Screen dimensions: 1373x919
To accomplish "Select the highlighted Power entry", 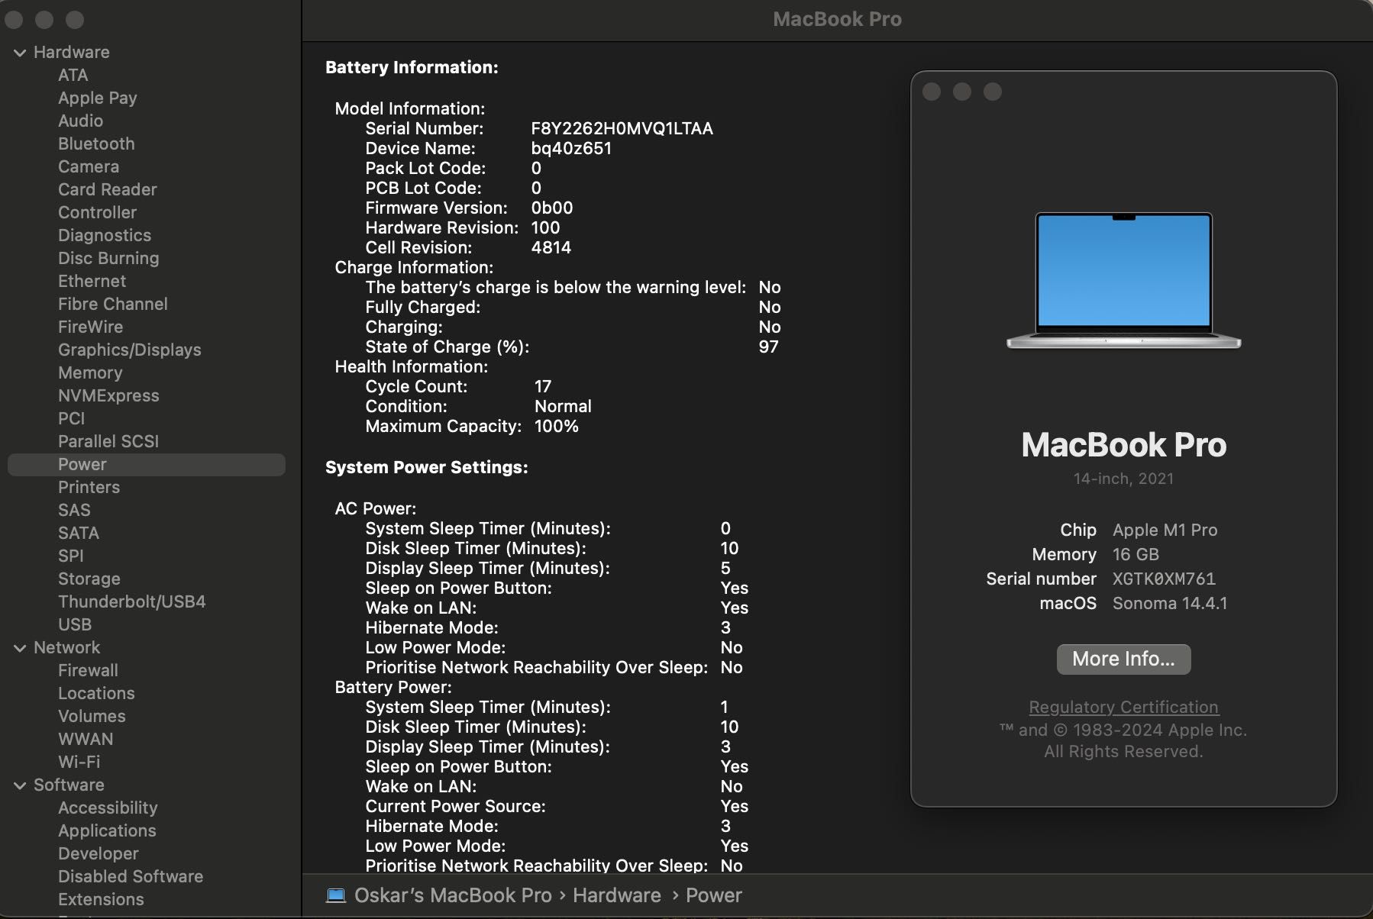I will pyautogui.click(x=147, y=464).
